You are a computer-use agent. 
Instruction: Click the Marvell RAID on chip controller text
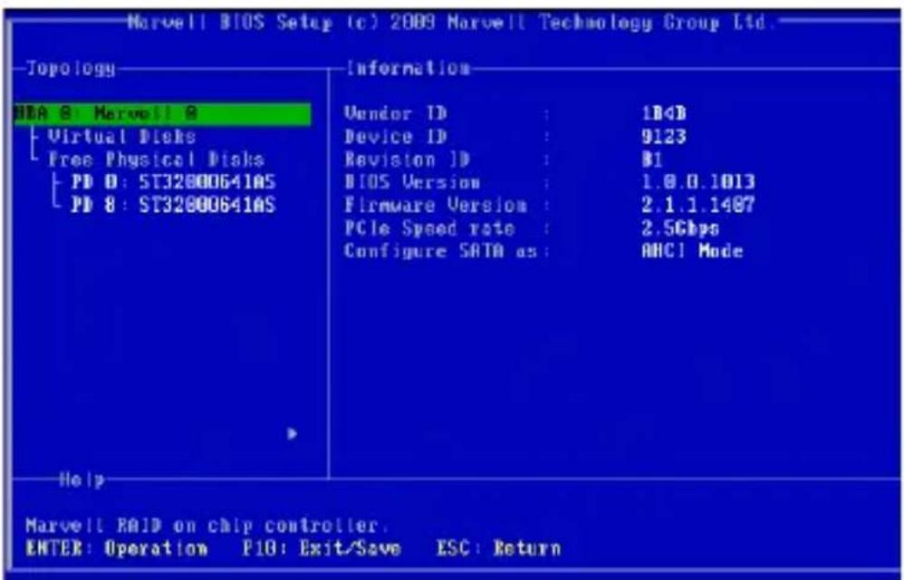[207, 526]
